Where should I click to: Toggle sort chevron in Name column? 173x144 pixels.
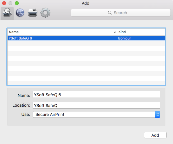[115, 32]
